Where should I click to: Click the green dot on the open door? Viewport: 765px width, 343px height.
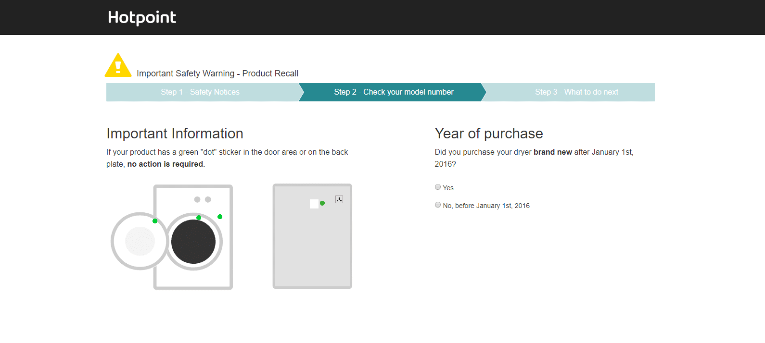(155, 221)
